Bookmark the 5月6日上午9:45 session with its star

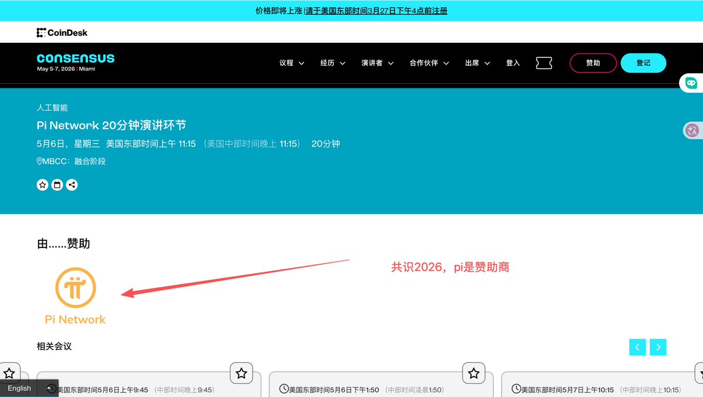pyautogui.click(x=241, y=372)
